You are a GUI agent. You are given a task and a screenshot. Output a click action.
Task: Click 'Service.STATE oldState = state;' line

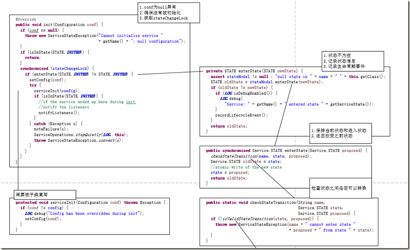(x=246, y=162)
